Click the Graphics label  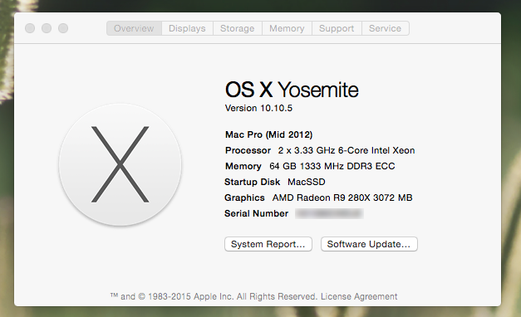(244, 198)
